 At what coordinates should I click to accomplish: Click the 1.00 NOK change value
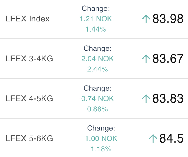point(101,138)
